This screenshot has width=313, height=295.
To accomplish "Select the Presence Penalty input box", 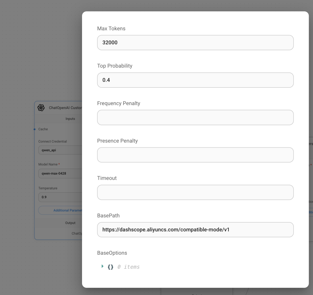I will tap(195, 155).
